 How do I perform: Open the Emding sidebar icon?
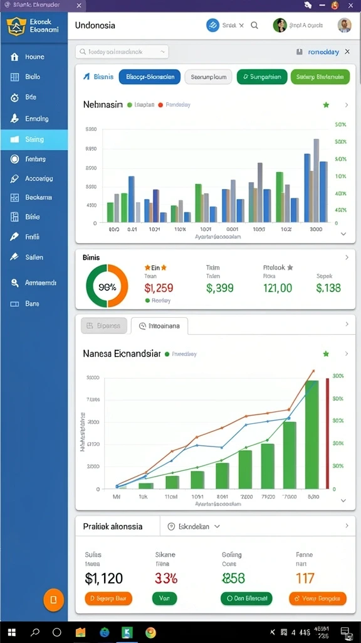(x=14, y=119)
